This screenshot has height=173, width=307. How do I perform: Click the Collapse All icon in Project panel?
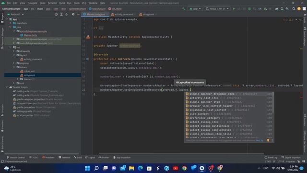(x=66, y=14)
